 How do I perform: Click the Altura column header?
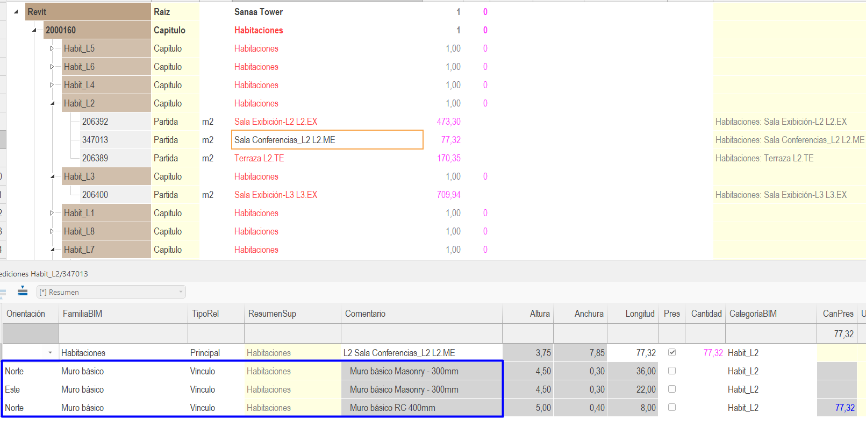pos(528,314)
